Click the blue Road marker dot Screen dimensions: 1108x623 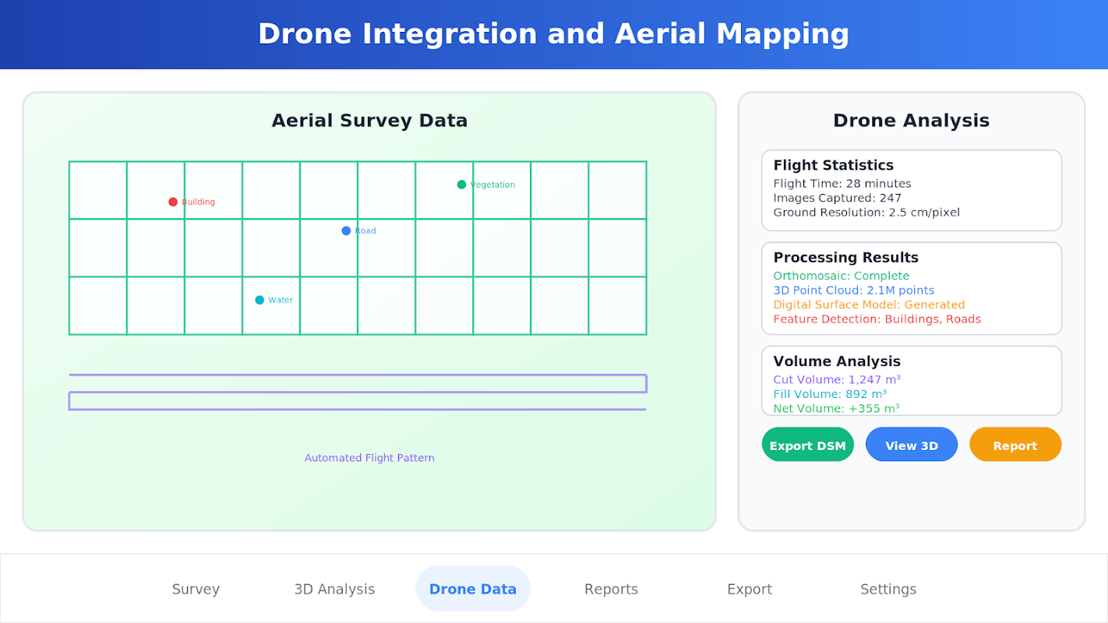(346, 231)
